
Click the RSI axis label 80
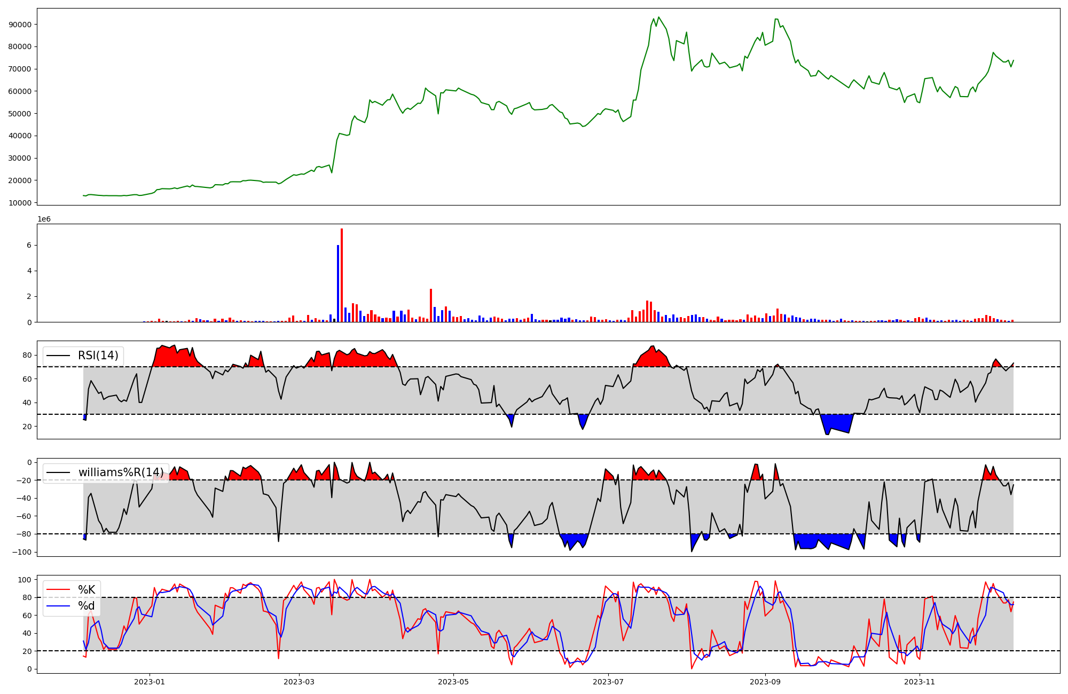pyautogui.click(x=27, y=355)
